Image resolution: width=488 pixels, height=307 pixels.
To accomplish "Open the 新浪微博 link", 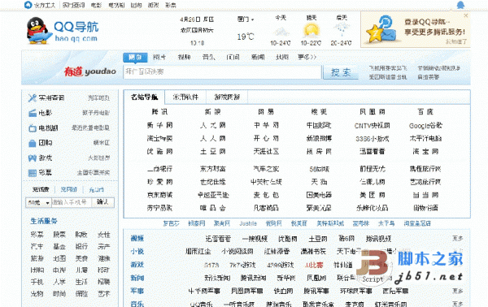I will 319,139.
